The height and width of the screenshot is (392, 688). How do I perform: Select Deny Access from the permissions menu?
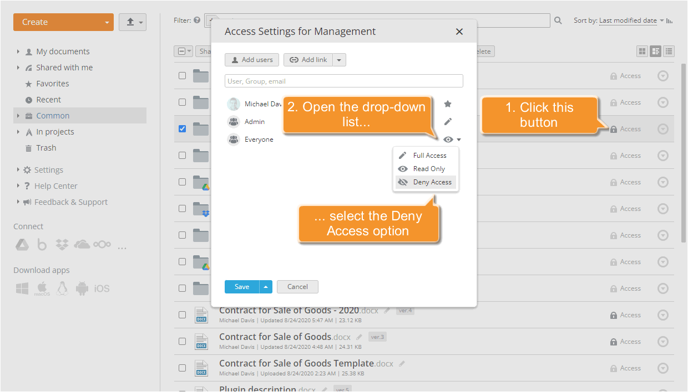pos(432,182)
